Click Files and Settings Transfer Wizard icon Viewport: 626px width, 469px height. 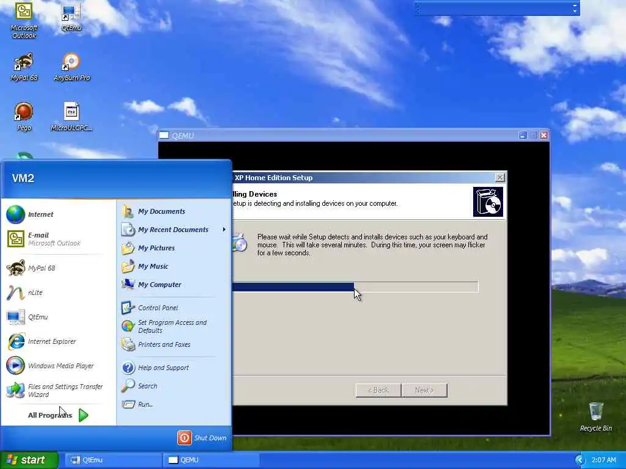coord(15,390)
